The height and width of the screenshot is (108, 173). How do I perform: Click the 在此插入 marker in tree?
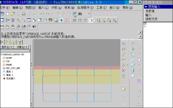coord(11,78)
